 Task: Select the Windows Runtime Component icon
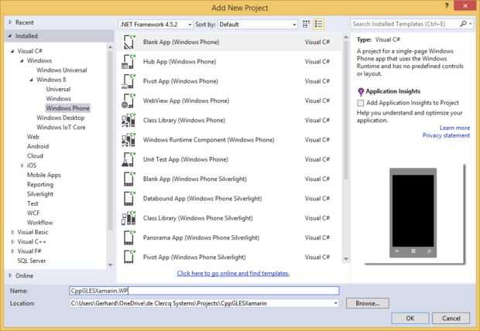(129, 140)
